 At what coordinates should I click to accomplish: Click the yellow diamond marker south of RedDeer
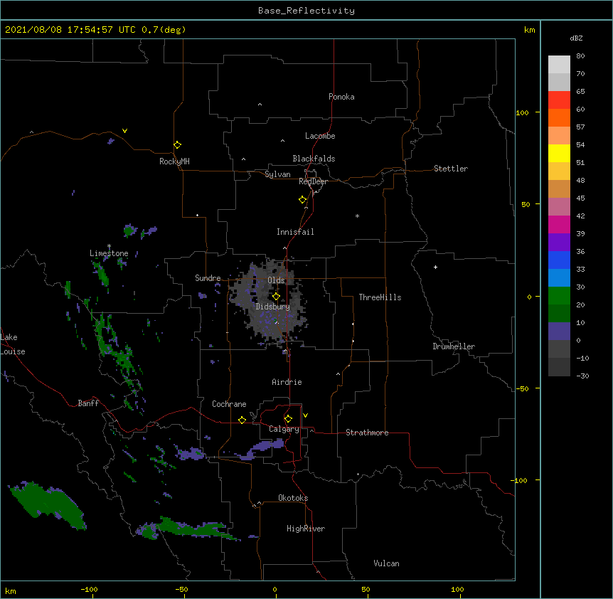(302, 200)
